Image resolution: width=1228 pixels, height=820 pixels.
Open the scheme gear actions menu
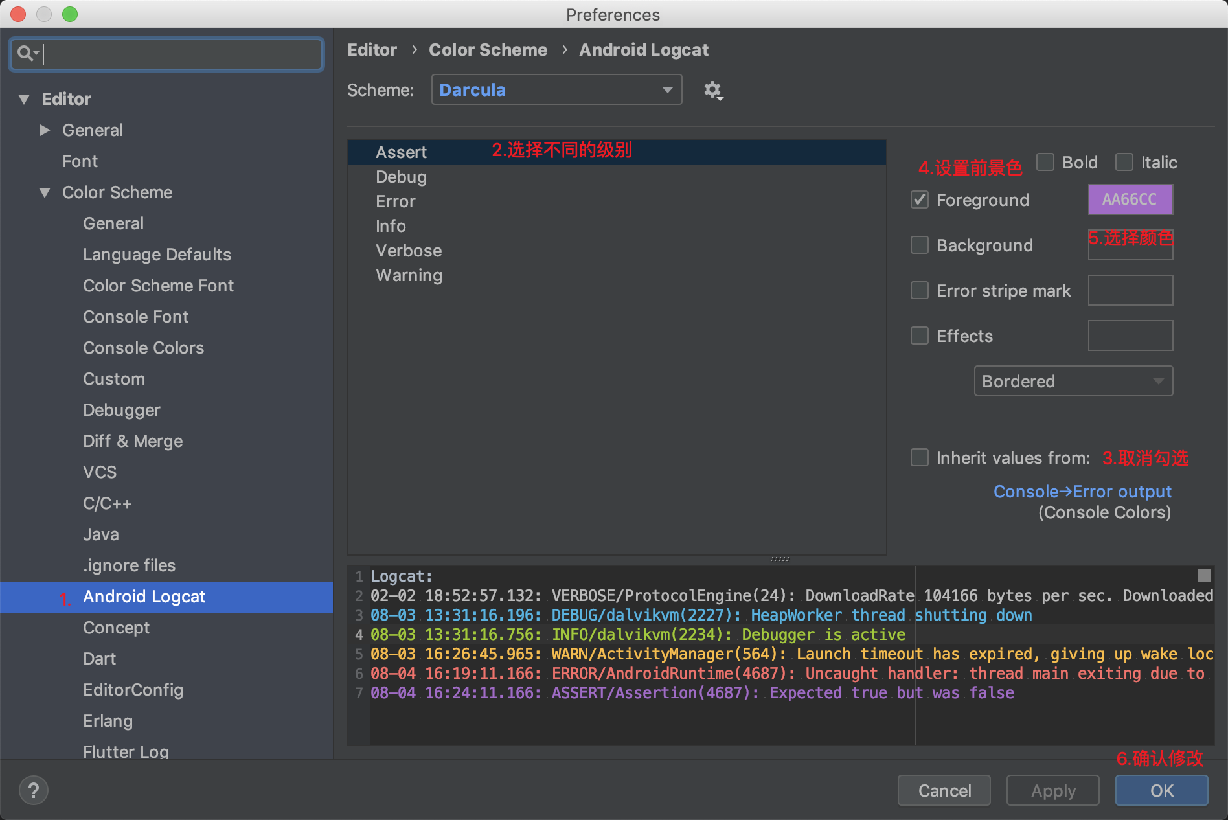(x=713, y=90)
